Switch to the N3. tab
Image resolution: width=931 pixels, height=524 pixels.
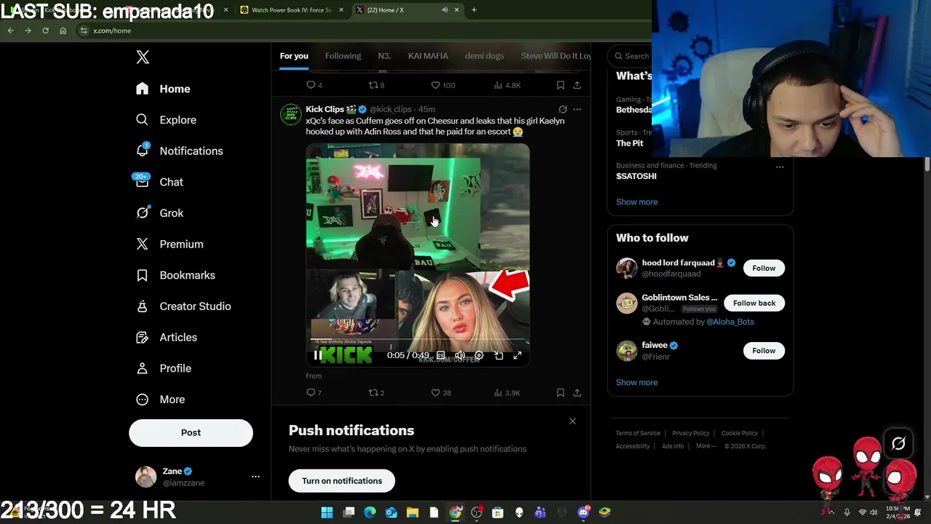click(384, 56)
